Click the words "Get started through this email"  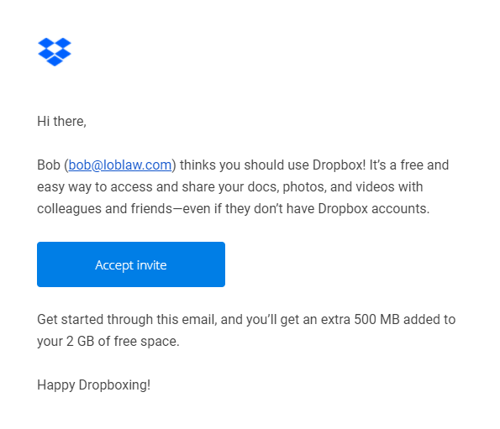pos(127,319)
